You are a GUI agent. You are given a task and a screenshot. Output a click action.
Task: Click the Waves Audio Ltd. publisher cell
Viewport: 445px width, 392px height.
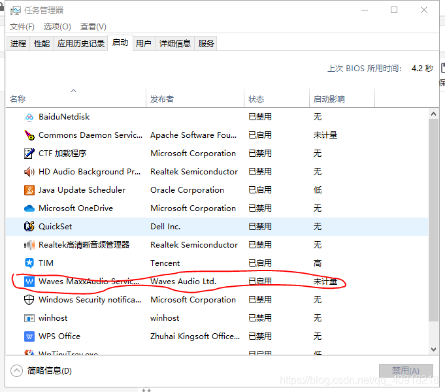coord(184,282)
